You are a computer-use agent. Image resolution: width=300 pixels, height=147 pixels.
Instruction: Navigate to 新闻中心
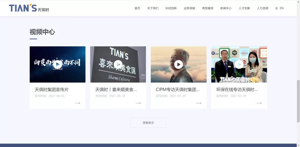tap(226, 8)
